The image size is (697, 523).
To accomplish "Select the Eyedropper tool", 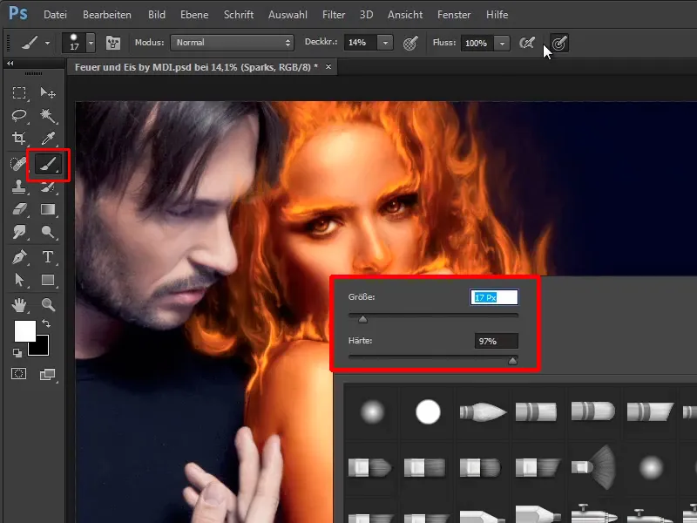I will 48,139.
